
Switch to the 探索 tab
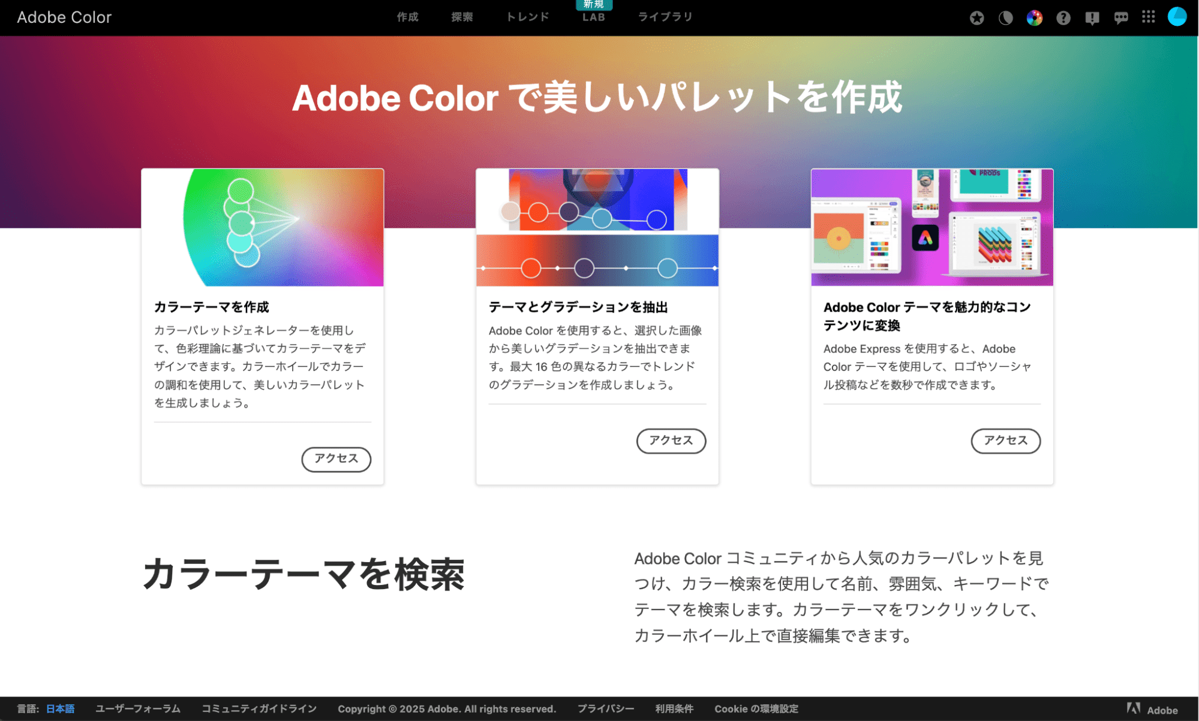click(462, 17)
